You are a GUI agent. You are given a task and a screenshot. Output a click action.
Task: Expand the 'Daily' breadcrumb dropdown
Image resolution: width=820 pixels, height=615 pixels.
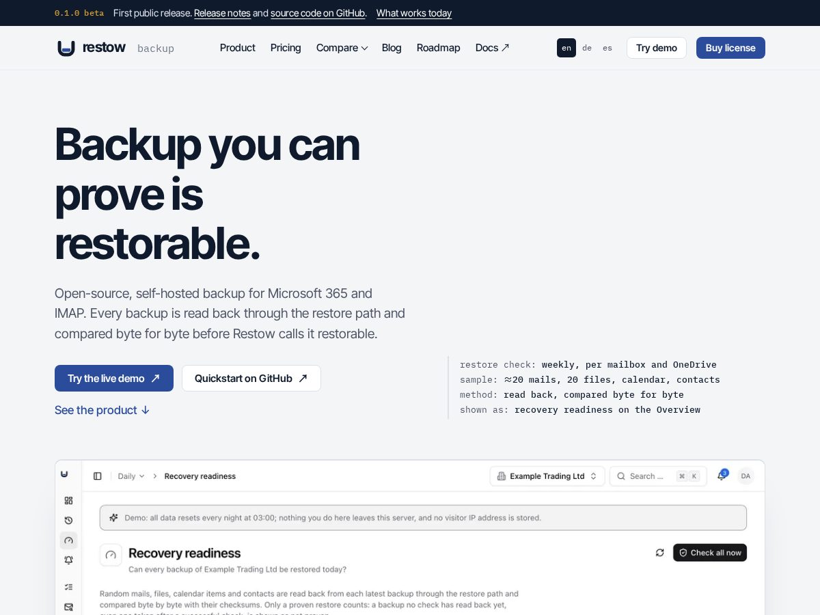(131, 476)
